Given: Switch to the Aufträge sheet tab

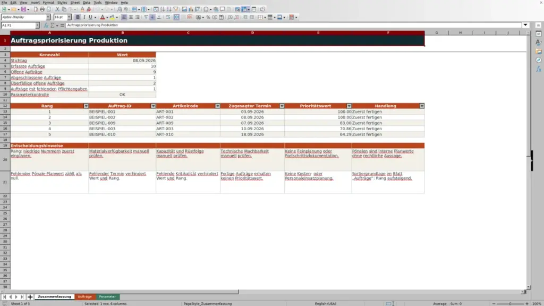Looking at the screenshot, I should click(84, 297).
